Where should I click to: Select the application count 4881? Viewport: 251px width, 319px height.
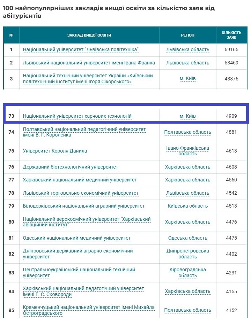[231, 132]
